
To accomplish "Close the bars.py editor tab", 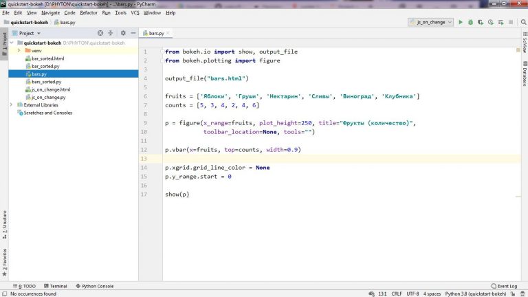I will pos(169,33).
